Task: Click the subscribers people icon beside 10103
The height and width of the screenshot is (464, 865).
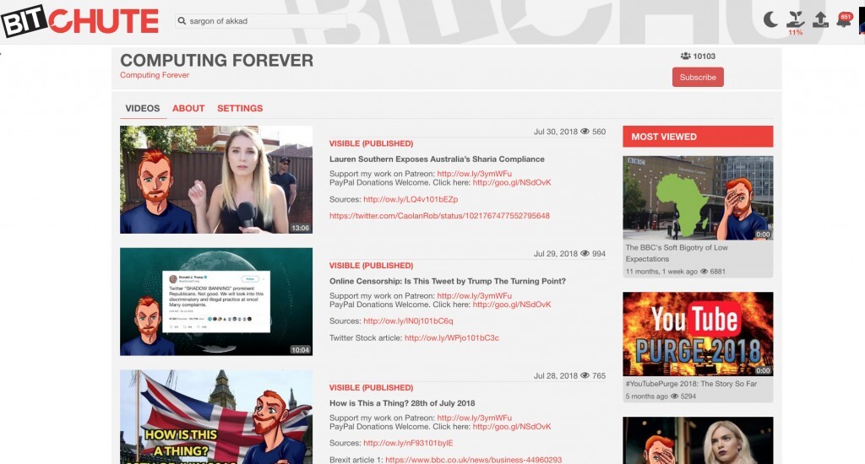Action: tap(686, 57)
